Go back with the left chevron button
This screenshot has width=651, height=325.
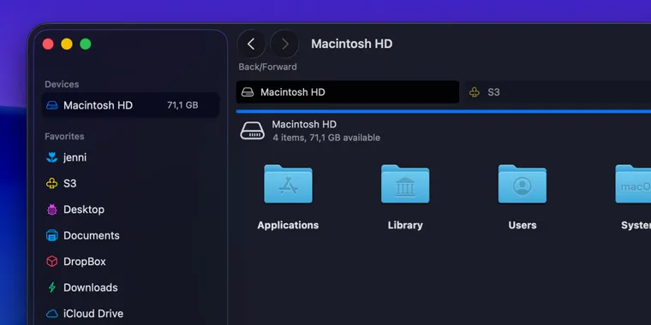point(251,44)
